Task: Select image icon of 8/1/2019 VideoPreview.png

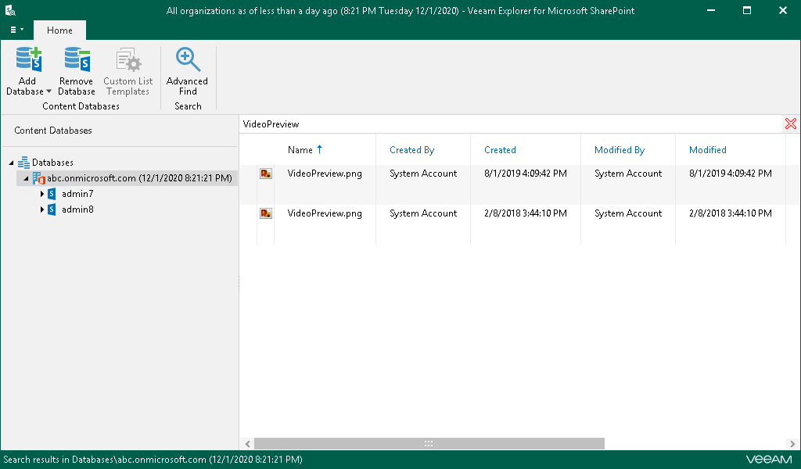Action: tap(266, 174)
